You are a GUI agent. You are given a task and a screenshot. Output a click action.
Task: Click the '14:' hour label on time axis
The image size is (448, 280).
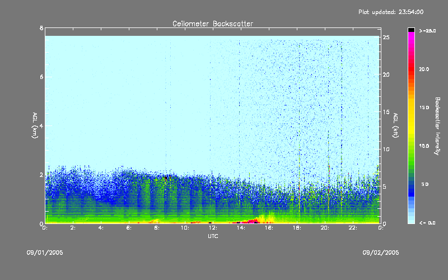click(x=241, y=228)
